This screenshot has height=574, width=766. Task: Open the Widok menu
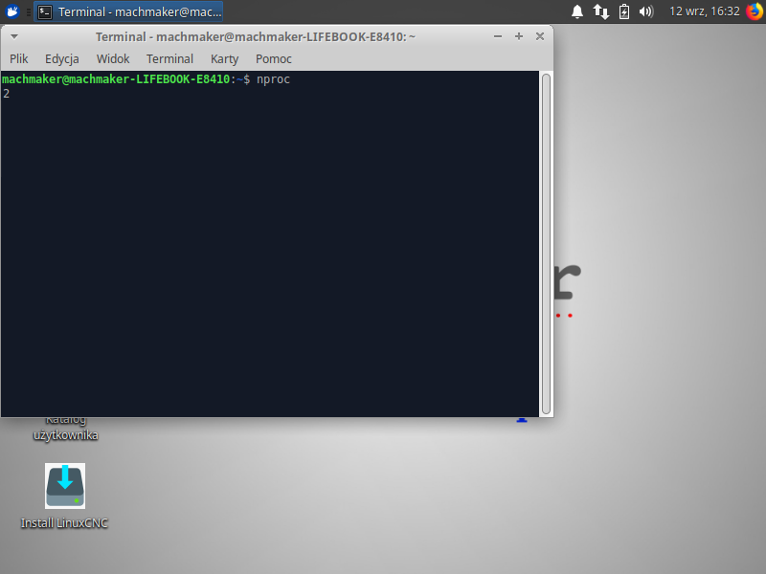113,58
